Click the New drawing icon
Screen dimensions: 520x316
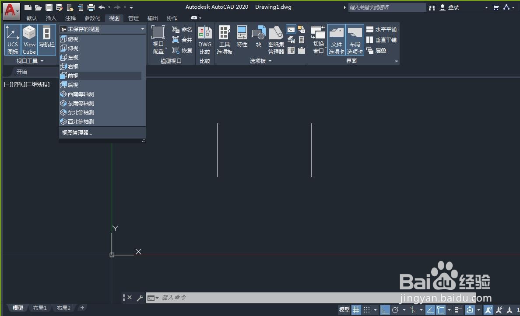(x=28, y=7)
